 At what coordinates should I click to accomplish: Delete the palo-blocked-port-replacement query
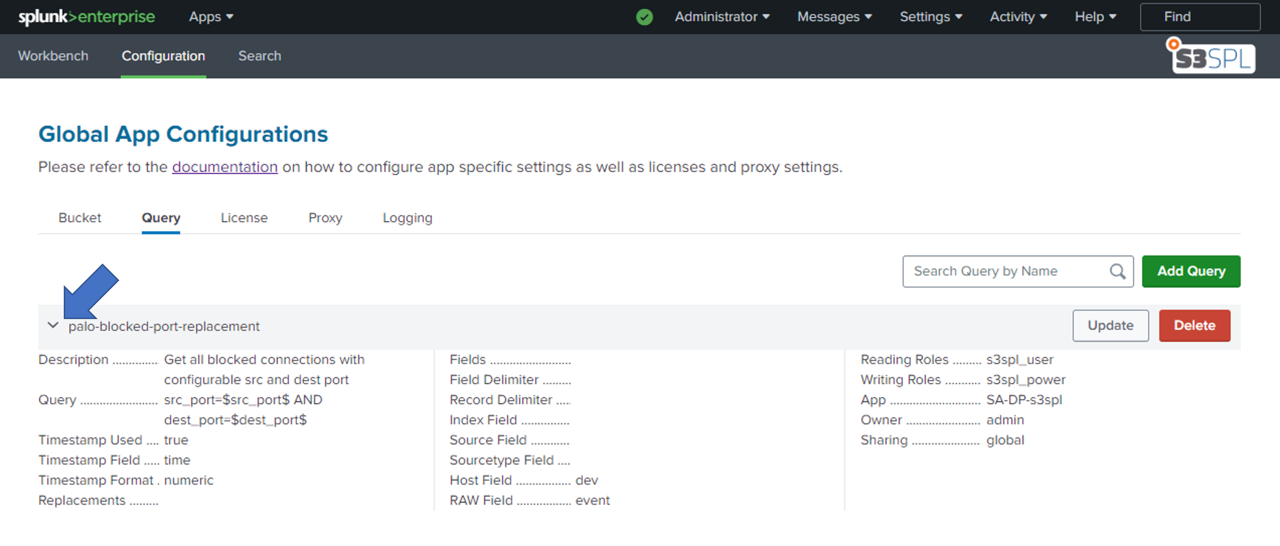[1195, 325]
